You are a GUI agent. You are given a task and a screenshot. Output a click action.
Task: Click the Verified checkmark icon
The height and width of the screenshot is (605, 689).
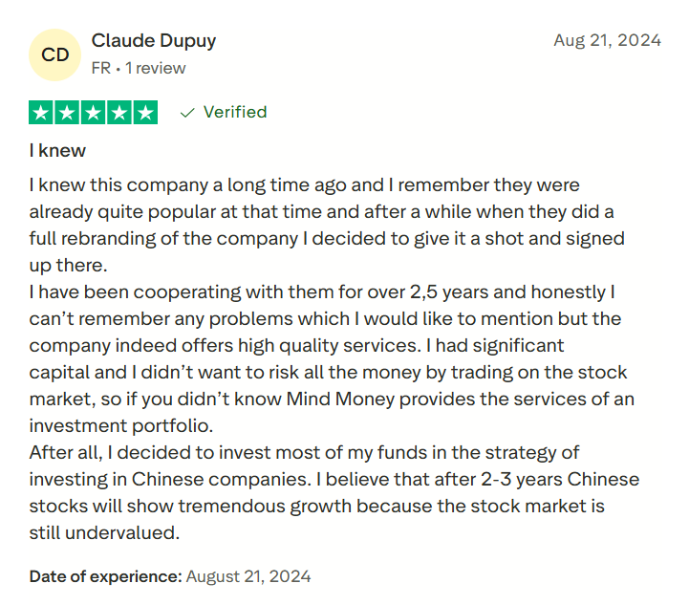click(188, 113)
